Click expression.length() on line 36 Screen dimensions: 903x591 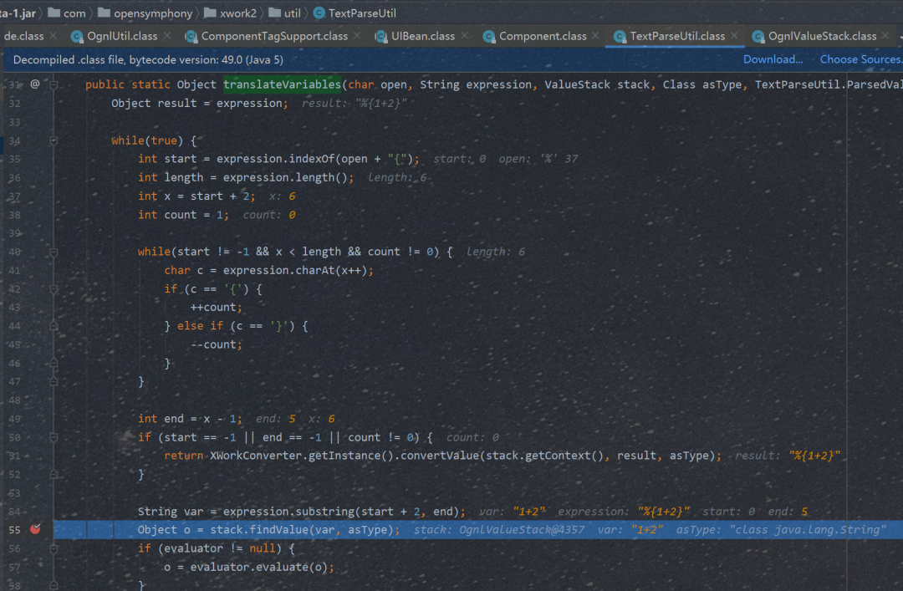click(286, 177)
